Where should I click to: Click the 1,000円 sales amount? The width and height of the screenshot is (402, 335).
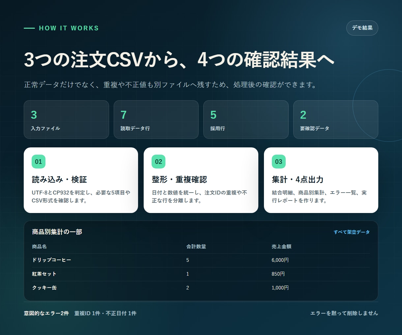click(x=280, y=288)
